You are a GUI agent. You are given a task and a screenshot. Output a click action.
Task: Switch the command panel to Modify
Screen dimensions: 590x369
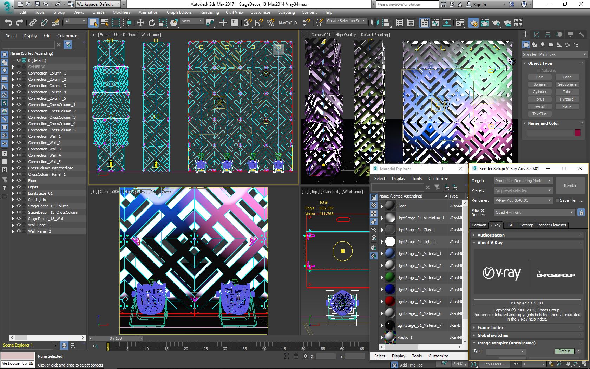coord(537,34)
